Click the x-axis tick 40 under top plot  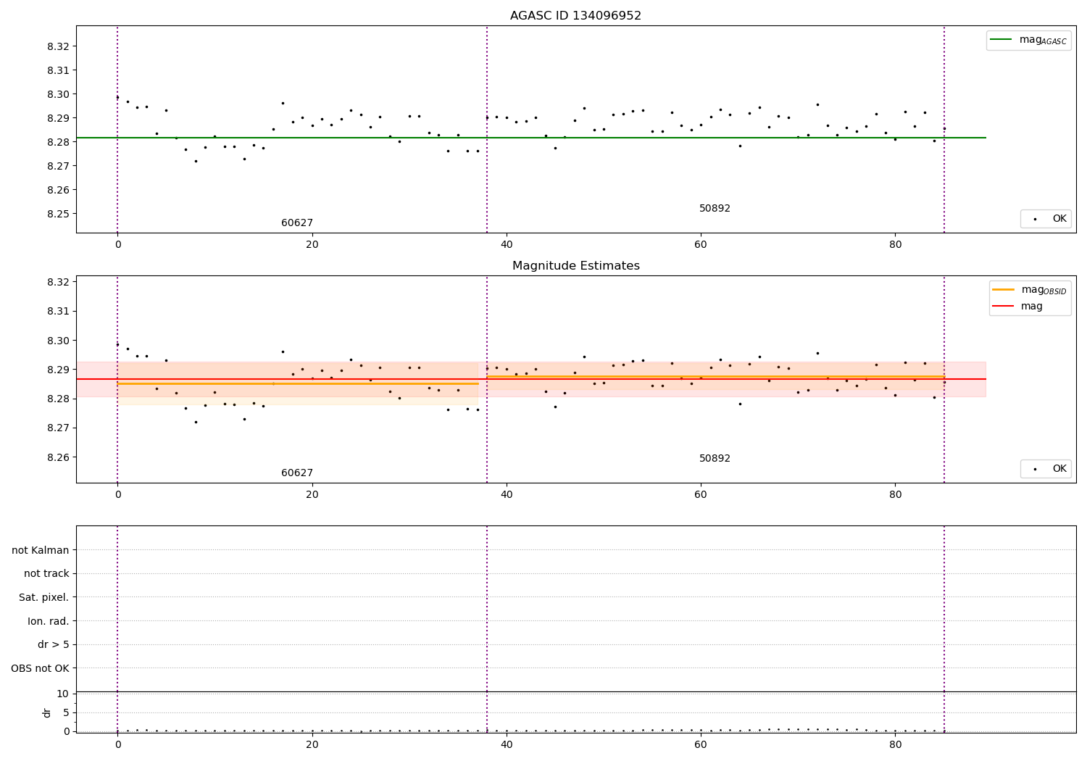tap(507, 244)
